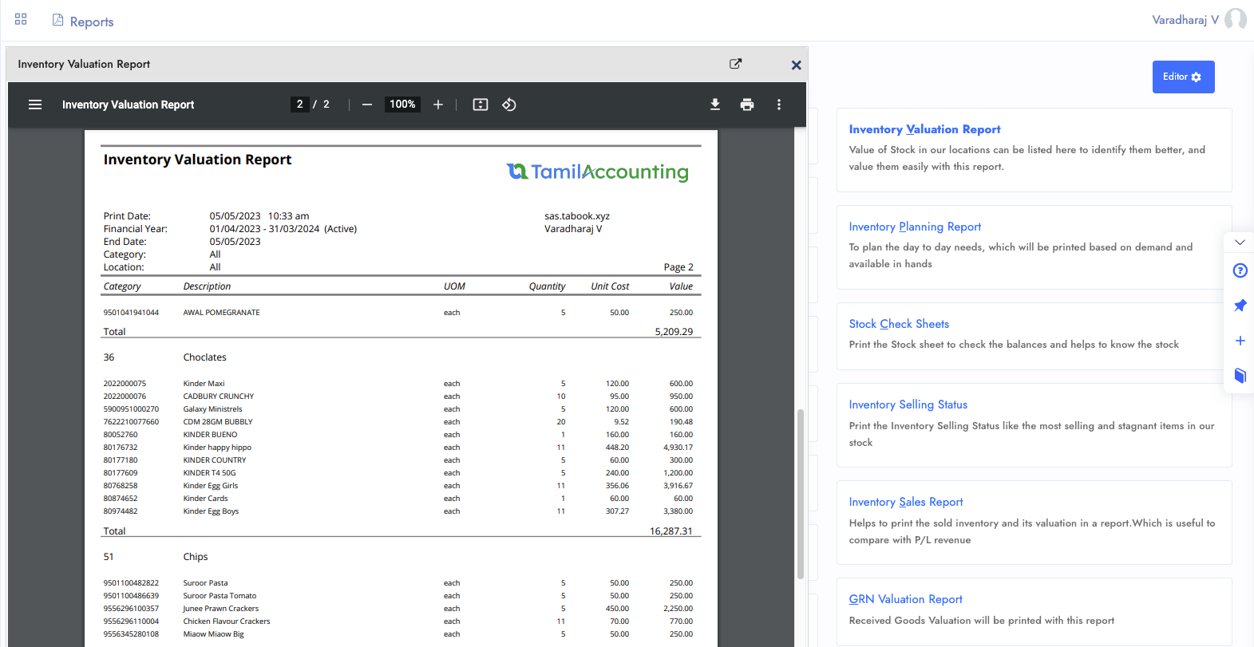Click the Quantity column header
The height and width of the screenshot is (647, 1254).
tap(547, 286)
